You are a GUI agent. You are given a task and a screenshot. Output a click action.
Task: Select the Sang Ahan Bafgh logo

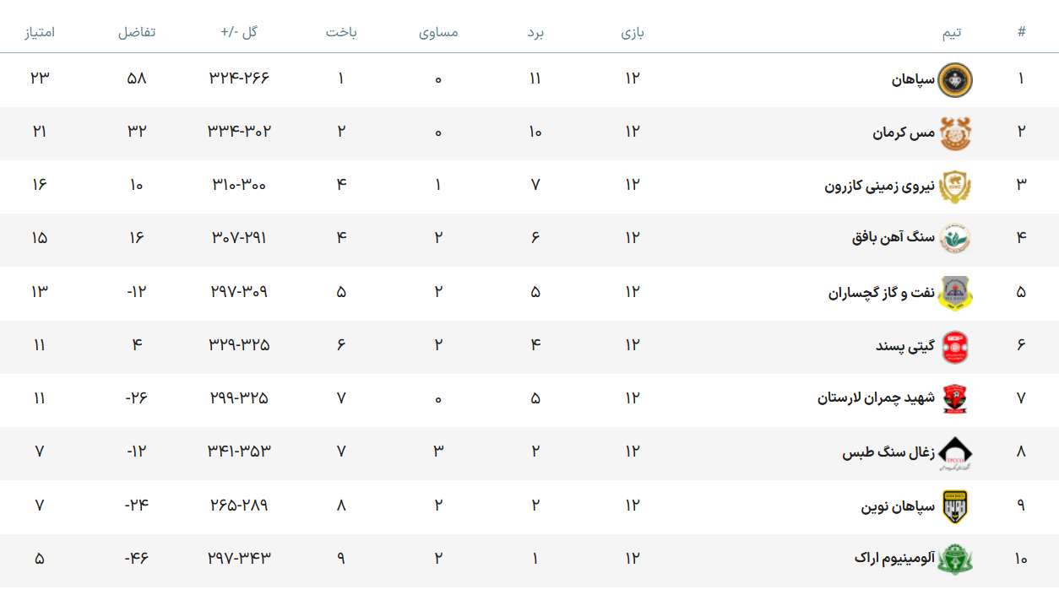[956, 240]
